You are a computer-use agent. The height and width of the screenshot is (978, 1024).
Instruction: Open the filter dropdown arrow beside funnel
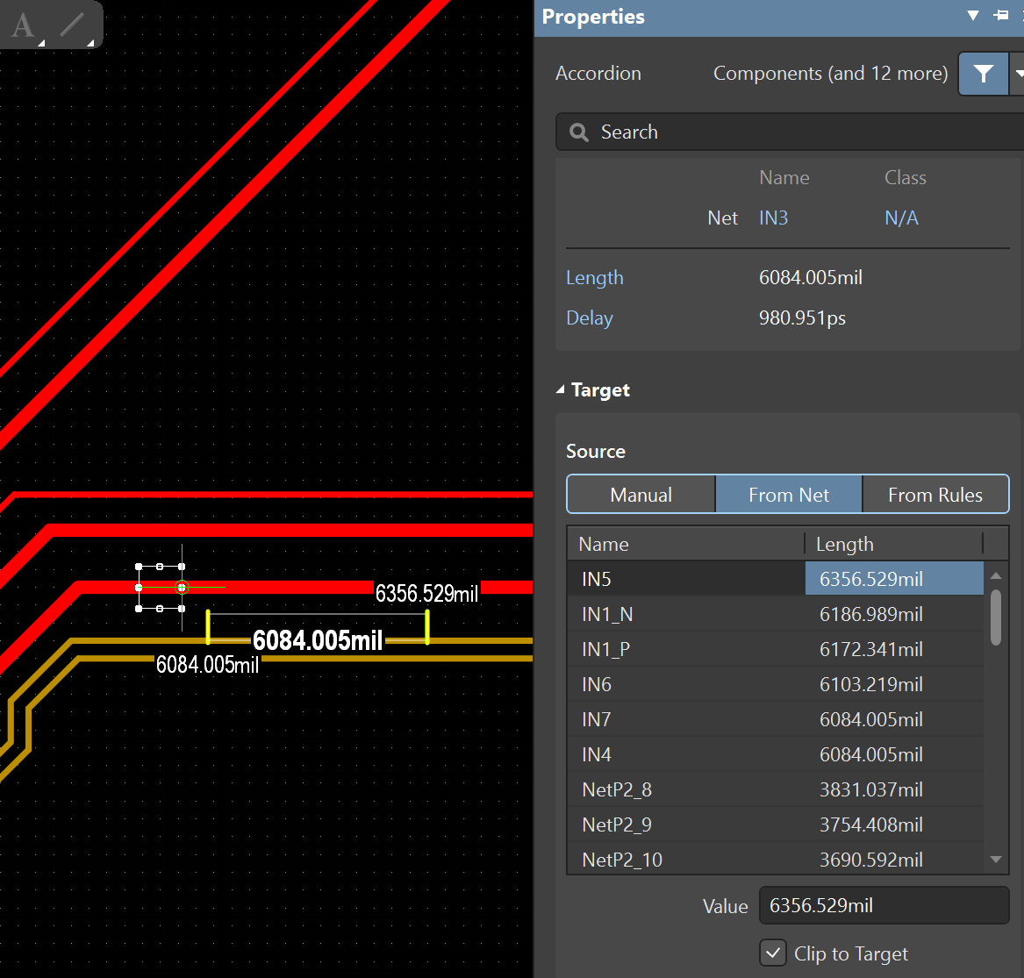click(x=1018, y=74)
